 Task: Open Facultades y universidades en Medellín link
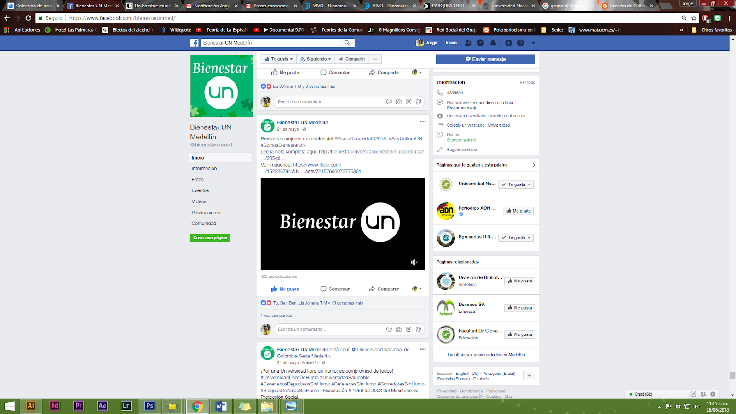486,355
